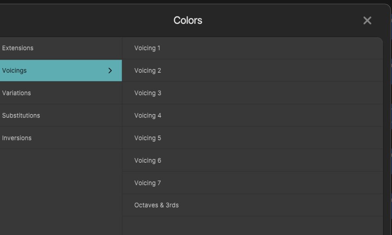This screenshot has height=235, width=392.
Task: Close the Colors dialog with X
Action: coord(367,21)
